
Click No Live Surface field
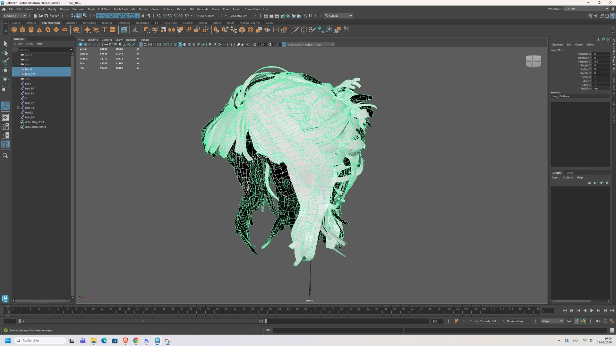click(207, 16)
